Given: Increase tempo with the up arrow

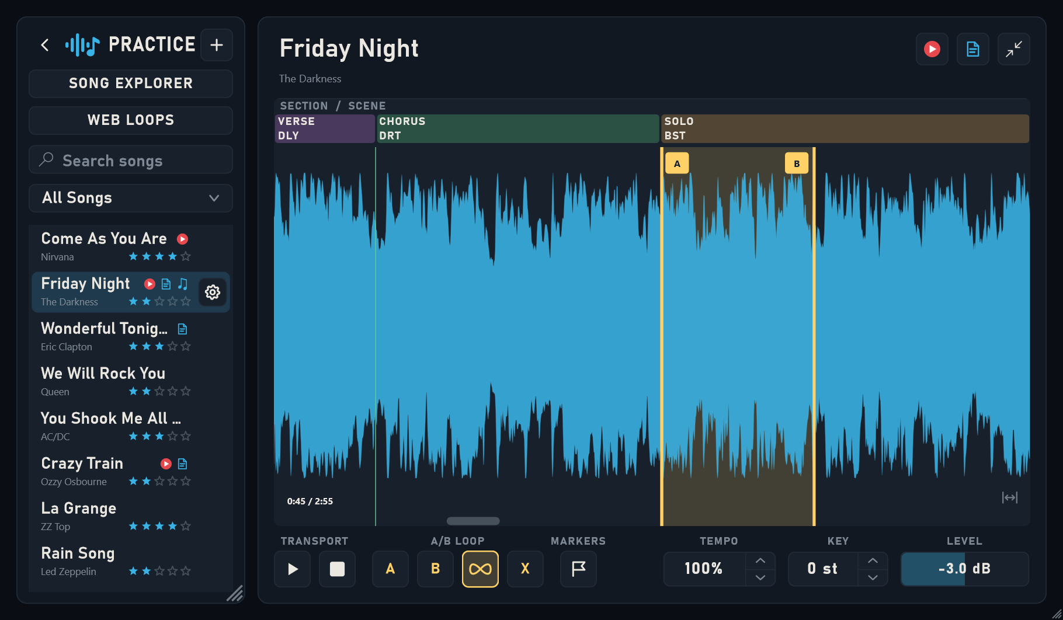Looking at the screenshot, I should tap(760, 560).
